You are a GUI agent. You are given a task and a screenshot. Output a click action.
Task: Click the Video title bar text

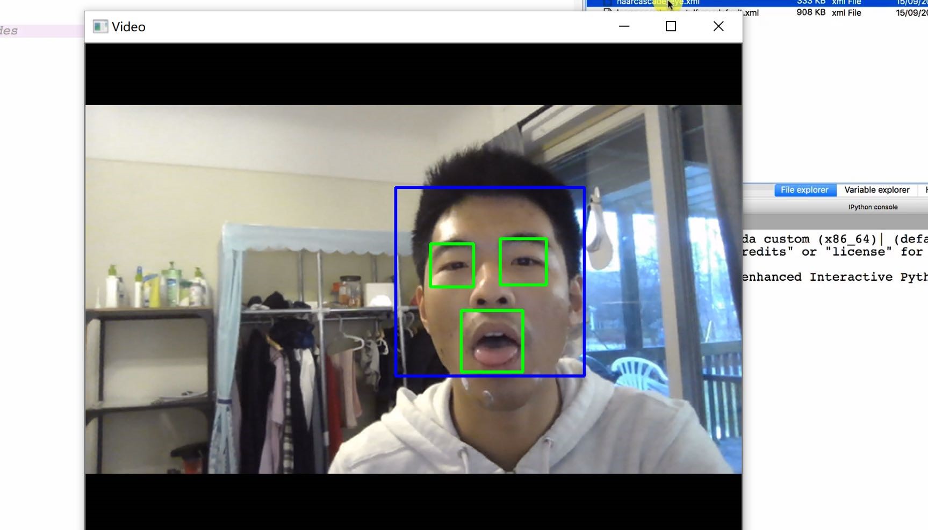click(128, 27)
